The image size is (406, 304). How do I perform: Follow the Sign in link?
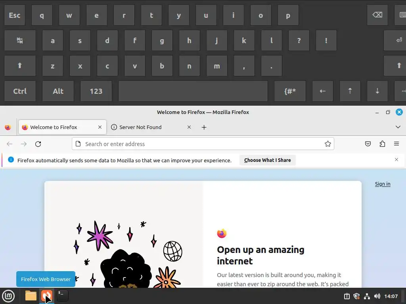coord(383,184)
